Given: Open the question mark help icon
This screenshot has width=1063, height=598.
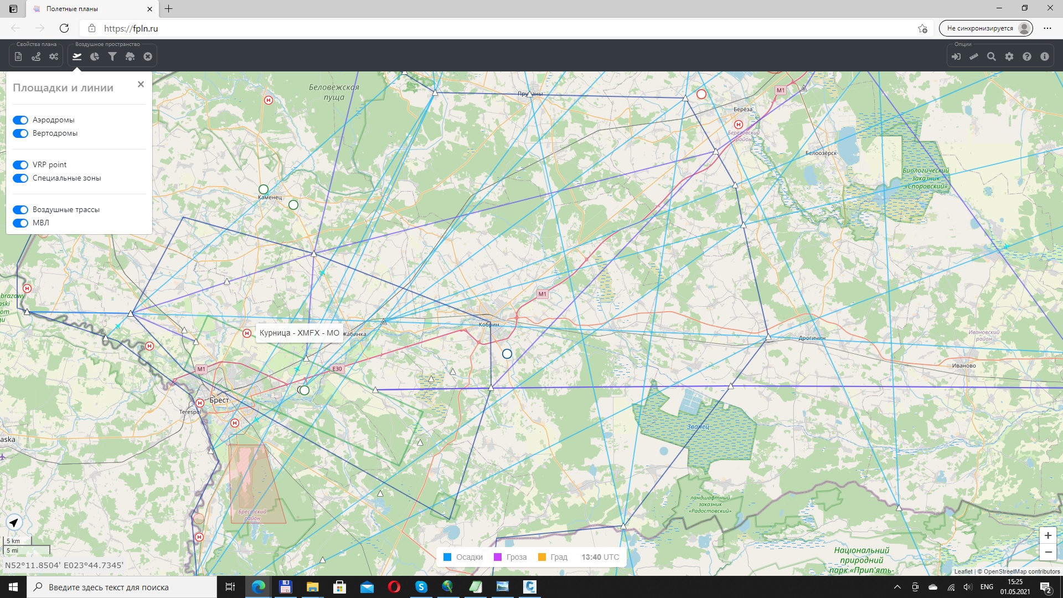Looking at the screenshot, I should tap(1027, 56).
